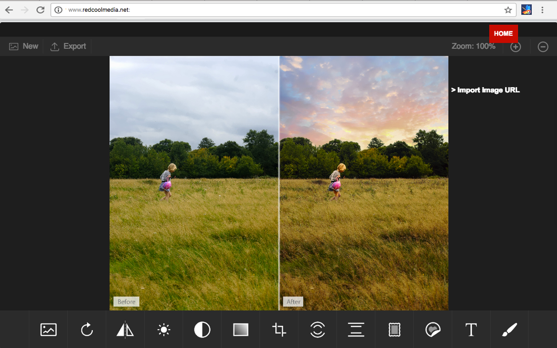
Task: Go to the red HOME button
Action: pos(503,33)
